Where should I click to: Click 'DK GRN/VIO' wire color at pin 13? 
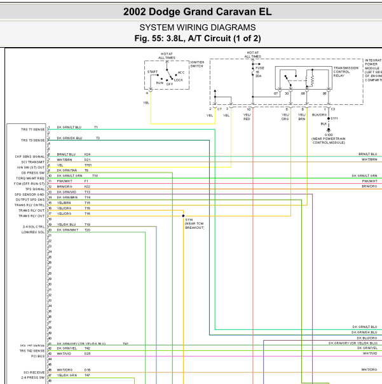point(67,192)
